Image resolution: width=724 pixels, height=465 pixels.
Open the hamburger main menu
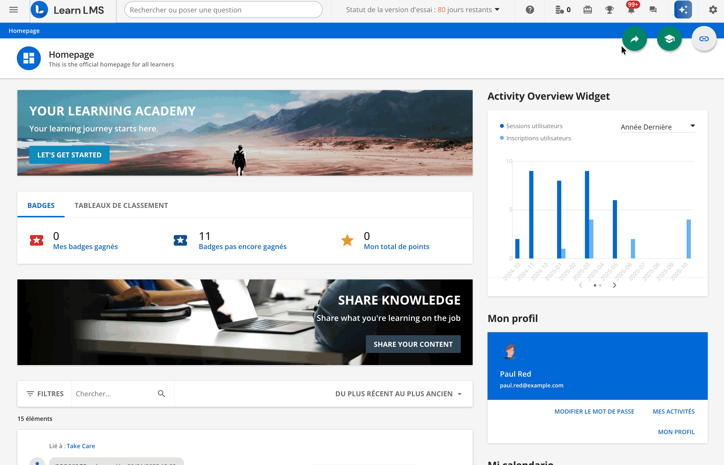[14, 10]
